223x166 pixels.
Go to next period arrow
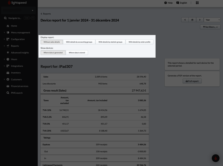(200, 20)
